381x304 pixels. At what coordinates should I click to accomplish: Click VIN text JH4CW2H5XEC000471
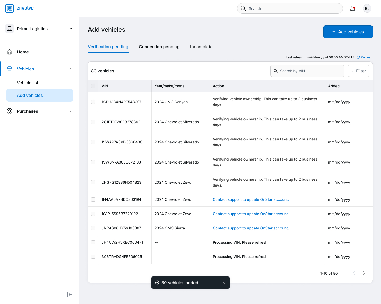coord(122,242)
